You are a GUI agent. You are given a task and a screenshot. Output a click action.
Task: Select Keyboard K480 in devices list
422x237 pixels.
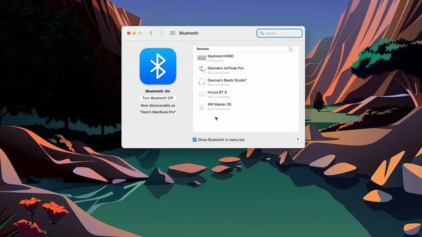[246, 58]
